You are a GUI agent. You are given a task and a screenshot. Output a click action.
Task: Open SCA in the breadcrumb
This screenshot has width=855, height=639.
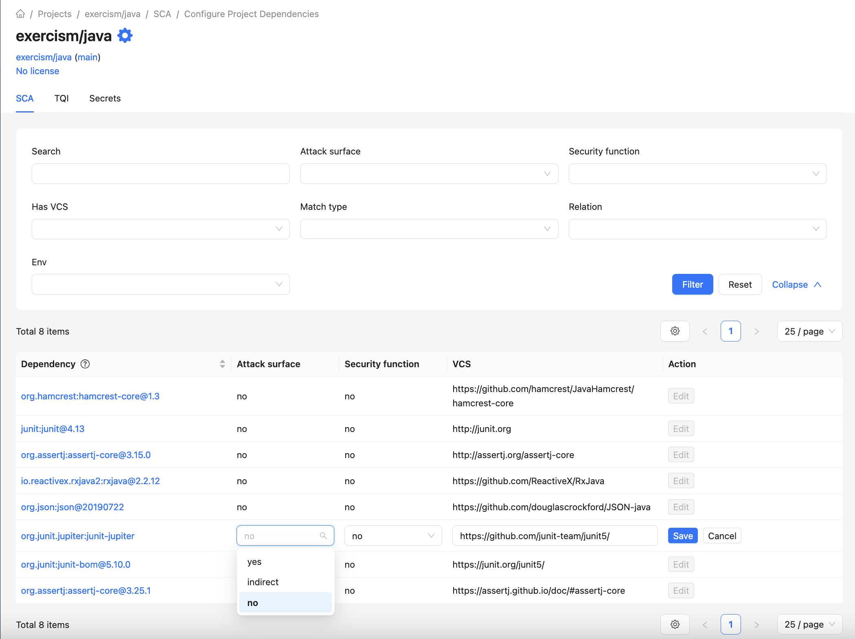[162, 14]
